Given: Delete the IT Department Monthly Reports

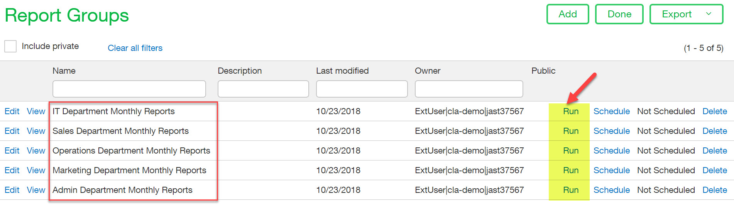Looking at the screenshot, I should click(x=714, y=111).
